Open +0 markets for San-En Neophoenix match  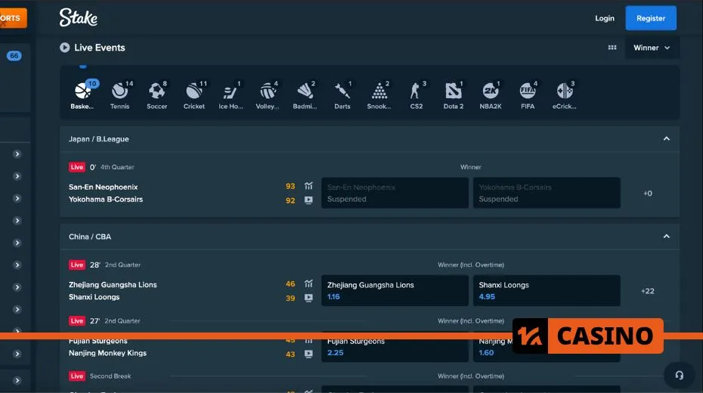pos(647,193)
